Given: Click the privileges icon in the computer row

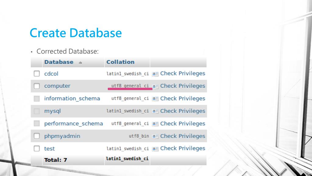Looking at the screenshot, I should [155, 86].
